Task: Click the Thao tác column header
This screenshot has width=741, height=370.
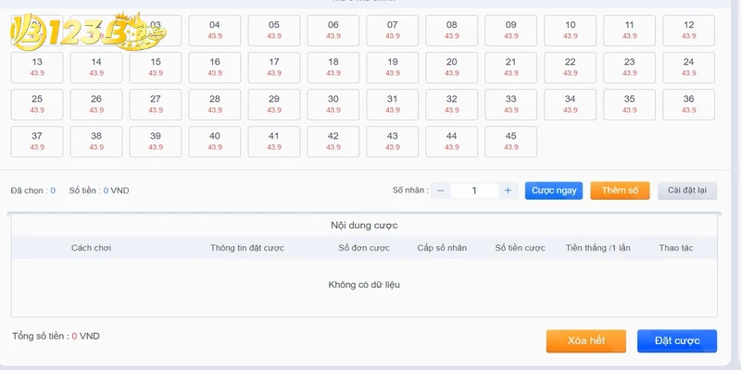Action: [x=676, y=248]
